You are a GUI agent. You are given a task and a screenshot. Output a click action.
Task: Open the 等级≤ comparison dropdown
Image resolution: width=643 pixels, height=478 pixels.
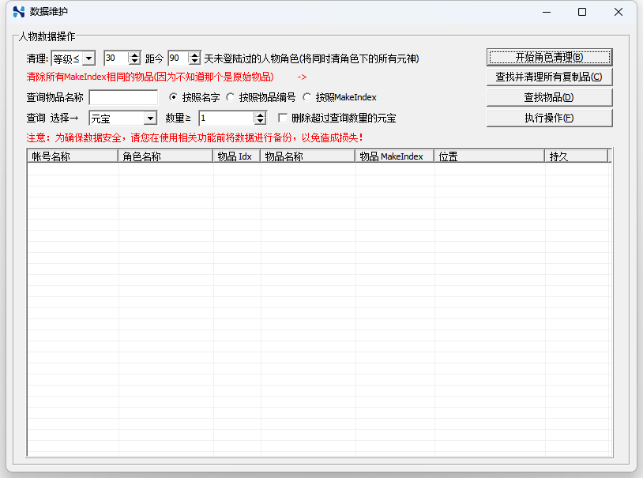tap(88, 58)
